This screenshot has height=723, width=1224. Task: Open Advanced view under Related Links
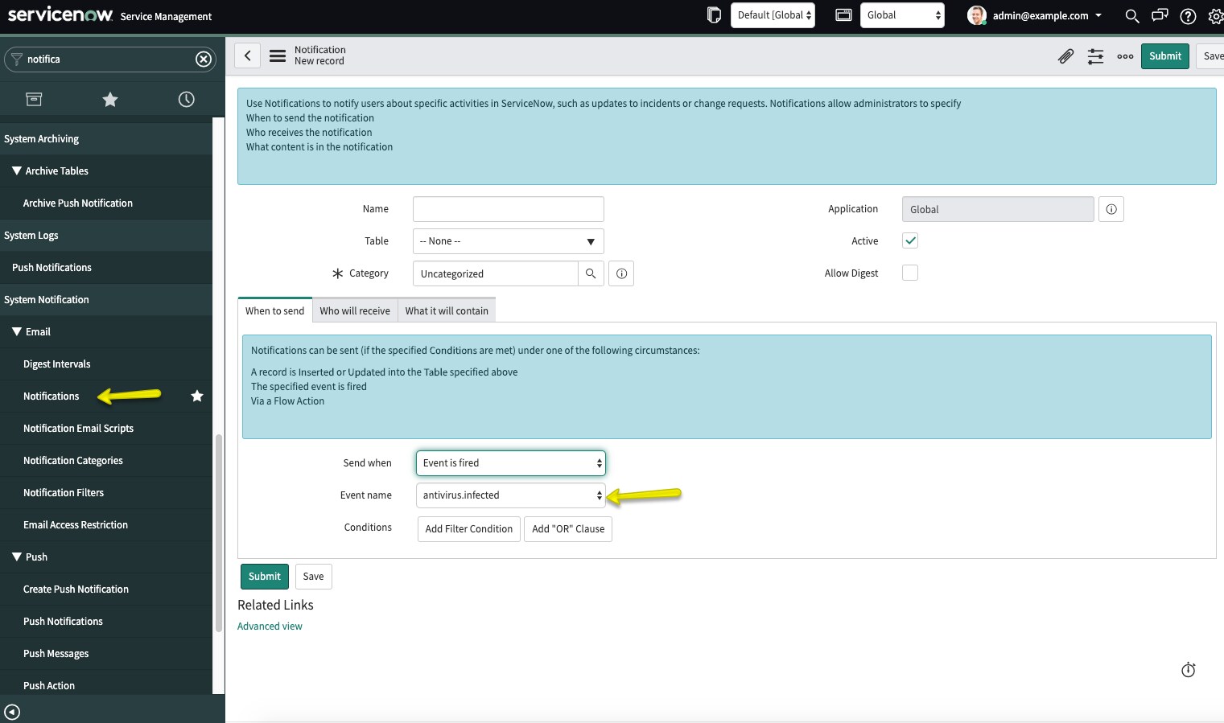point(270,626)
